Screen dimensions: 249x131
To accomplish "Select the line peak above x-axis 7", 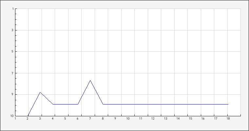I will (x=90, y=80).
